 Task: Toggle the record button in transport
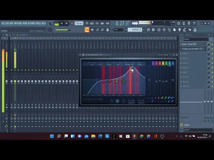click(x=72, y=23)
